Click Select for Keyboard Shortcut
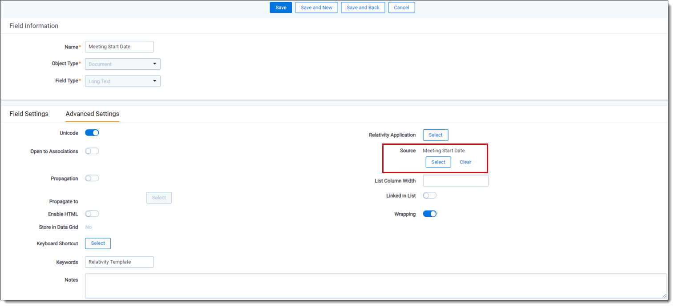Viewport: 675px width, 307px height. (98, 243)
